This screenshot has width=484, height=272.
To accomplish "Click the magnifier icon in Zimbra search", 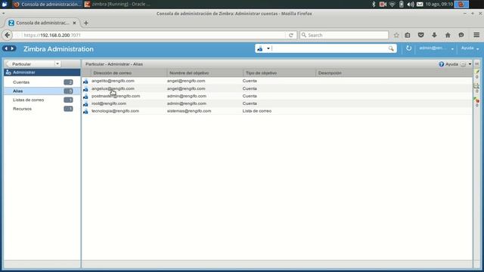I will (x=391, y=48).
